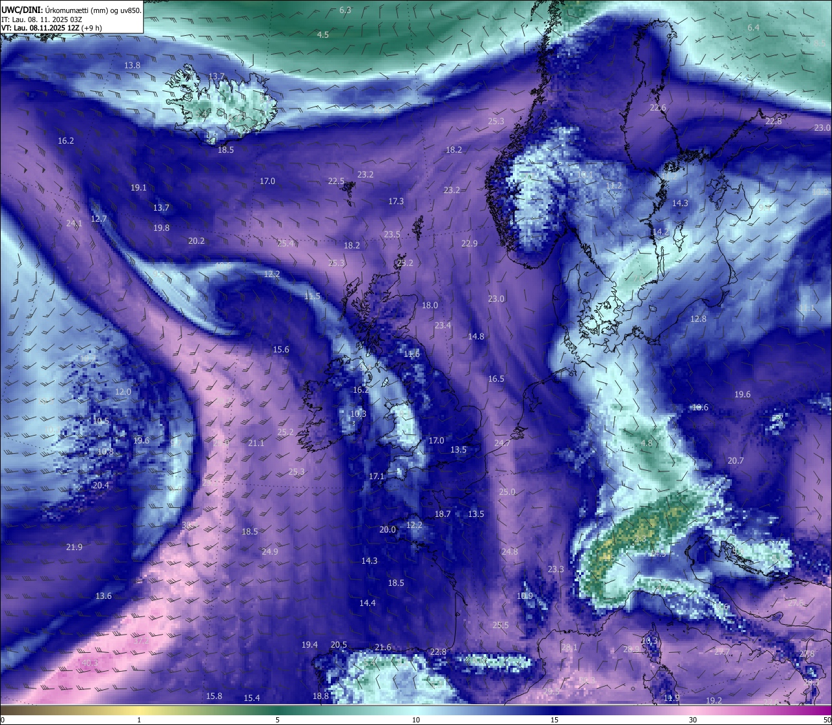Click the 17.3 value on the map
This screenshot has width=832, height=725.
point(396,201)
